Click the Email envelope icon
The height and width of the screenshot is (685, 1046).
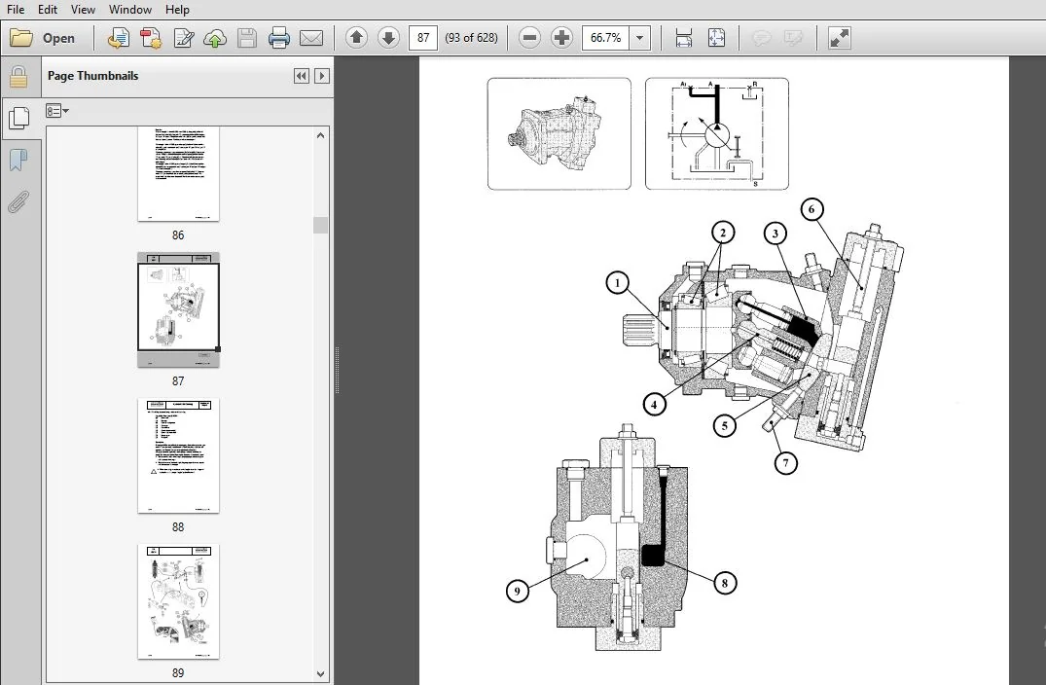point(310,38)
